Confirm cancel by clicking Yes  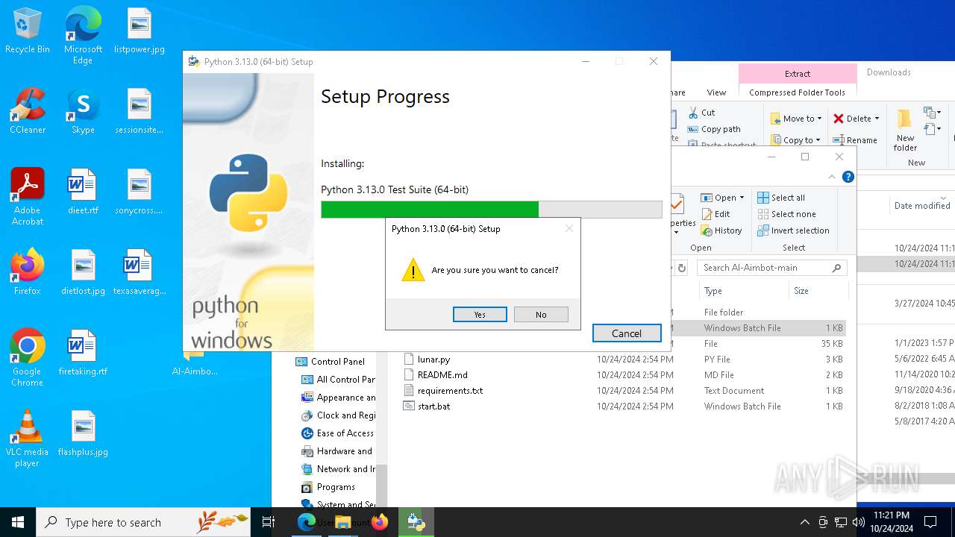480,315
